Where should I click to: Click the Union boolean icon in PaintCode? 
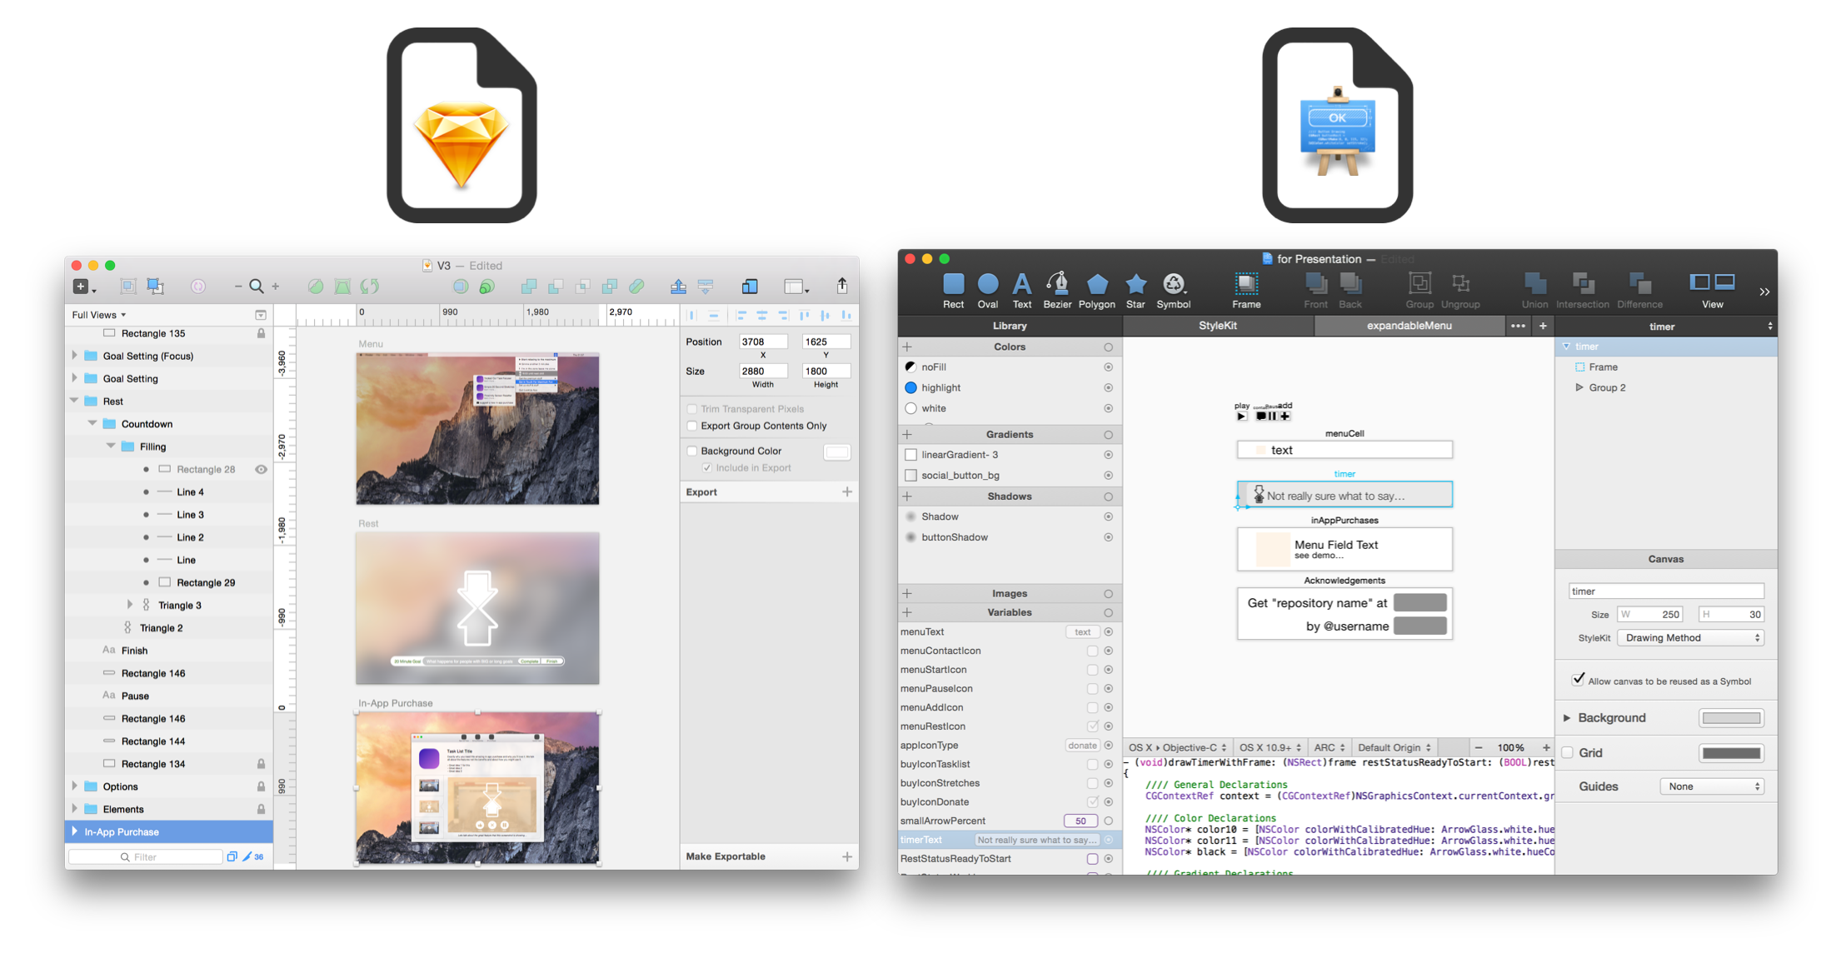pyautogui.click(x=1534, y=291)
